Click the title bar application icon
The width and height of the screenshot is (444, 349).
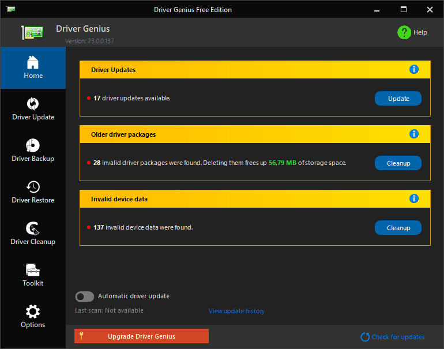pyautogui.click(x=11, y=9)
